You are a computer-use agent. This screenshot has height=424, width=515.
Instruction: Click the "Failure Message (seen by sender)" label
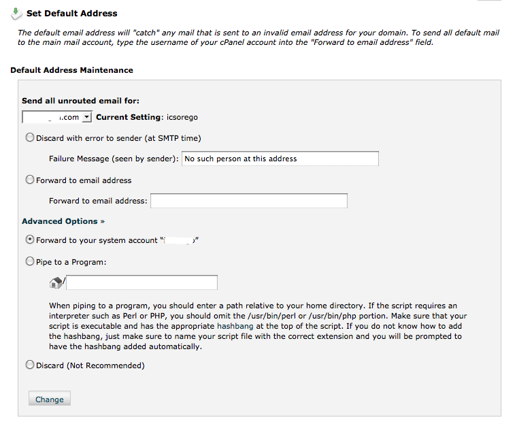point(114,159)
